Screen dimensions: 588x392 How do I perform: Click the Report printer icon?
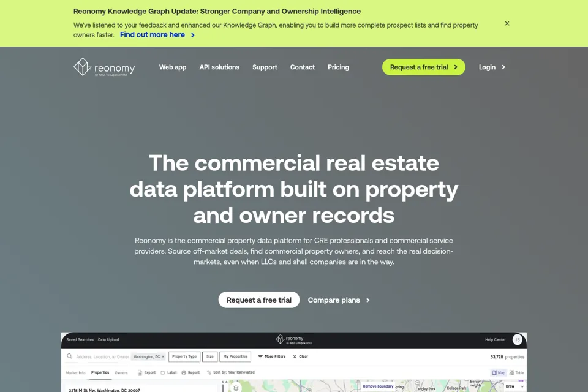[x=184, y=373]
